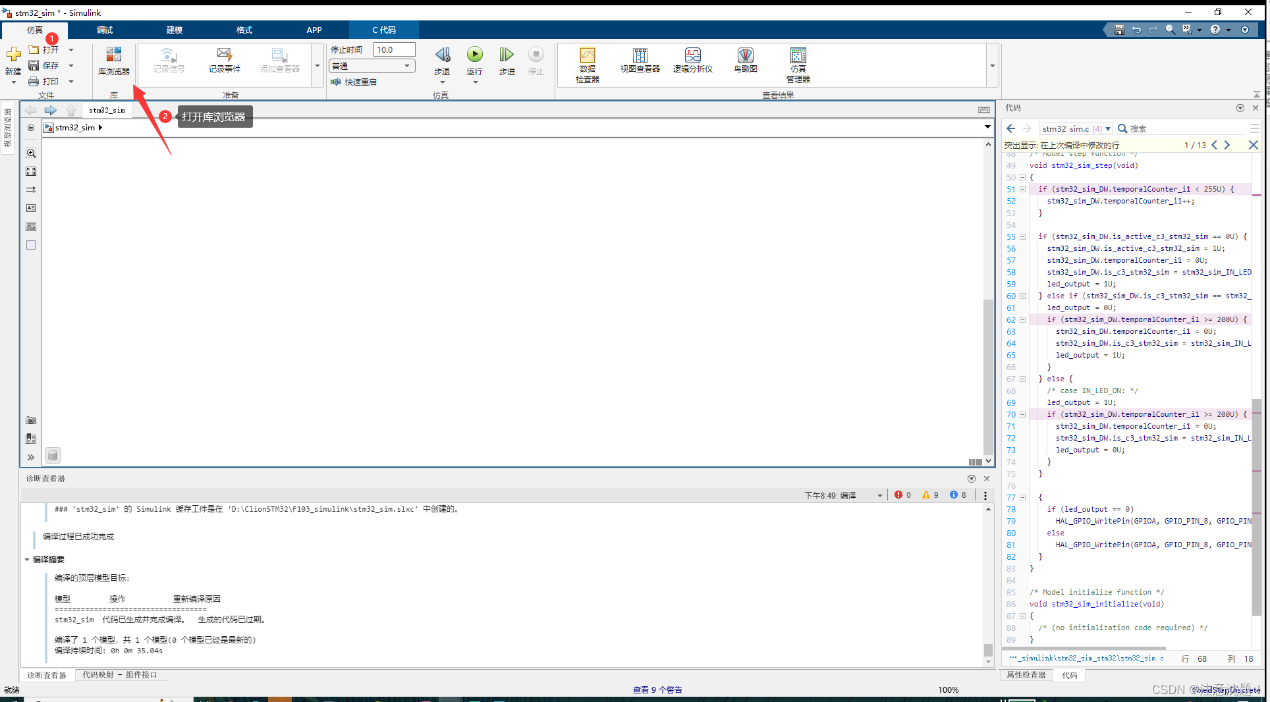1270x702 pixels.
Task: Expand the 查看结果 gallery dropdown arrow
Action: click(992, 66)
